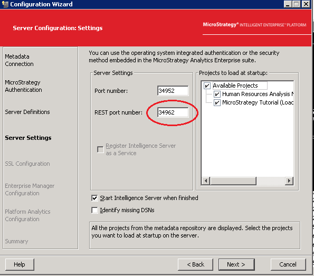This screenshot has height=276, width=314.
Task: Close the Configuration Wizard window
Action: pyautogui.click(x=306, y=4)
